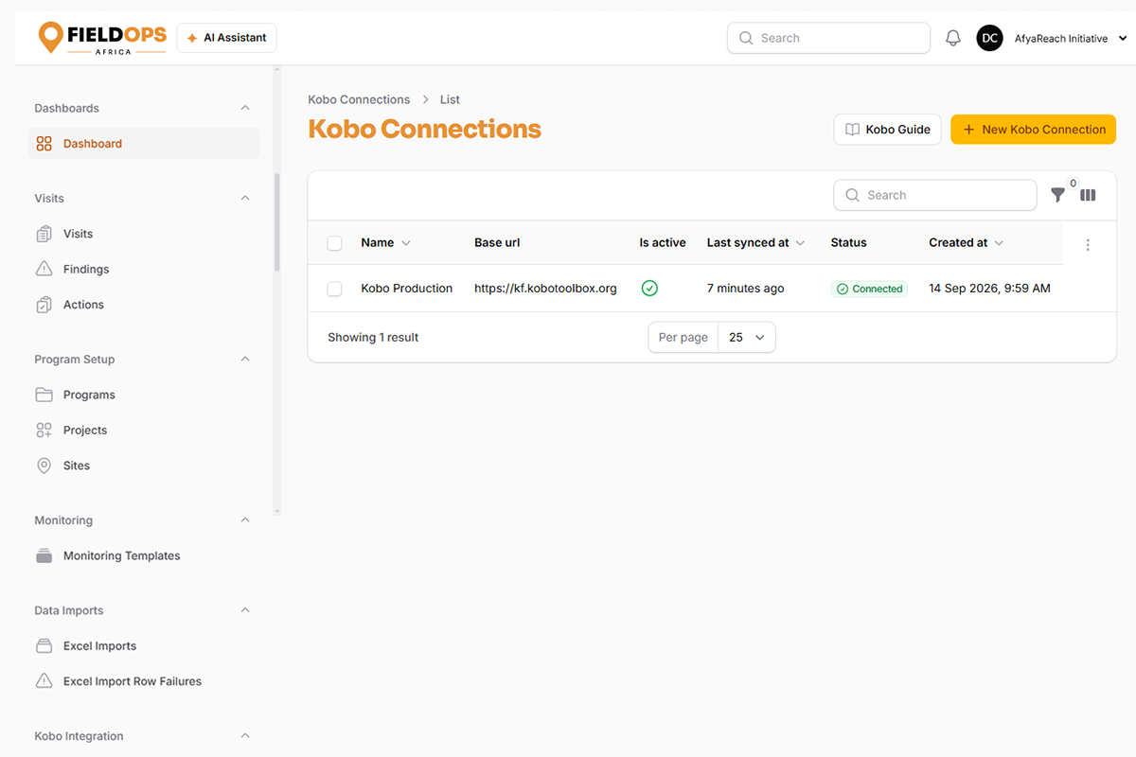Open Findings in the sidebar

click(144, 270)
